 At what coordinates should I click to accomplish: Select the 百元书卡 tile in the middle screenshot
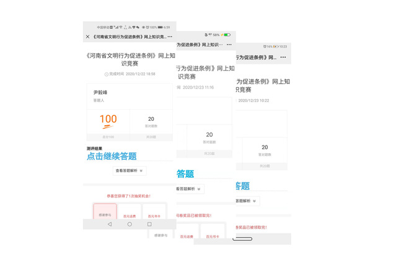click(x=211, y=235)
